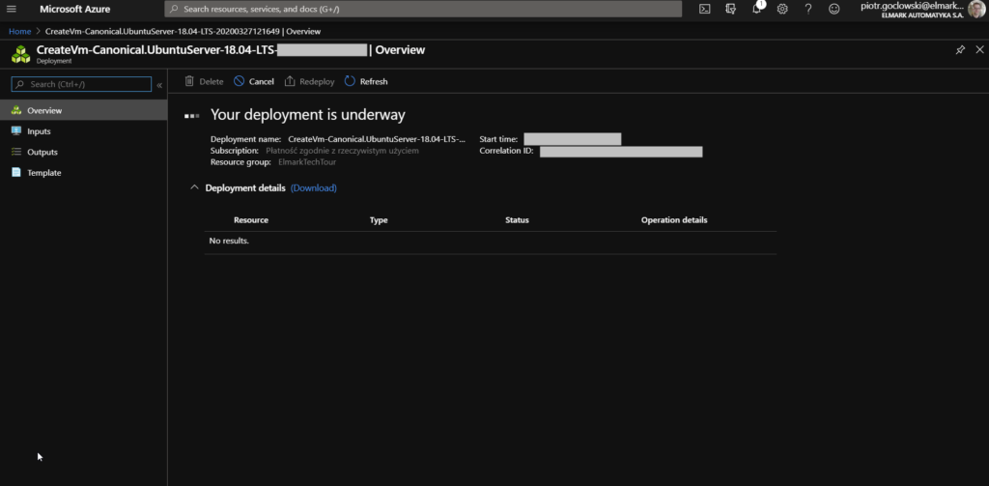Cancel the running deployment
The height and width of the screenshot is (486, 989).
[254, 81]
